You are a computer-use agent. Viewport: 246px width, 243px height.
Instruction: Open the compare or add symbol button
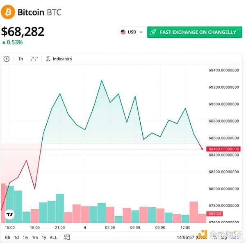(x=7, y=59)
